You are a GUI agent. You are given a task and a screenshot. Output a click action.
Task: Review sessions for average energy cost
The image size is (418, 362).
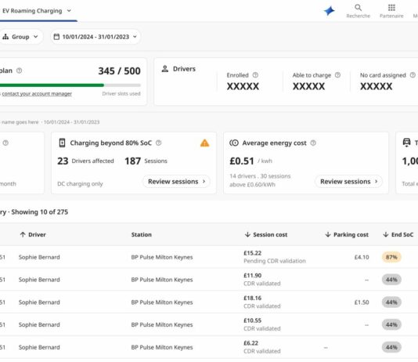click(348, 182)
